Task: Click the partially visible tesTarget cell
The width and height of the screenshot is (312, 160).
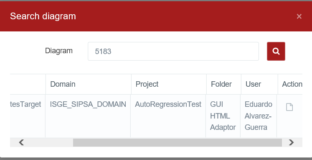Action: click(x=28, y=116)
